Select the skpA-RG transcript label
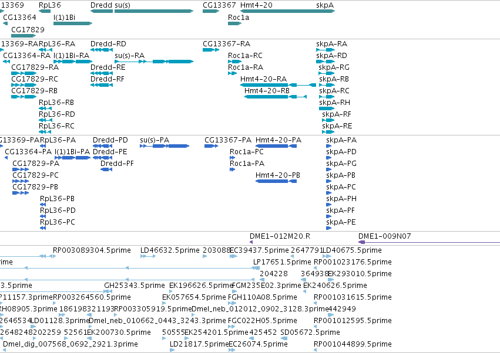The width and height of the screenshot is (500, 353). (x=334, y=67)
